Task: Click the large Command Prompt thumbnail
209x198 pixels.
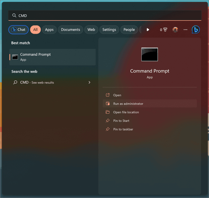Action: (x=149, y=54)
